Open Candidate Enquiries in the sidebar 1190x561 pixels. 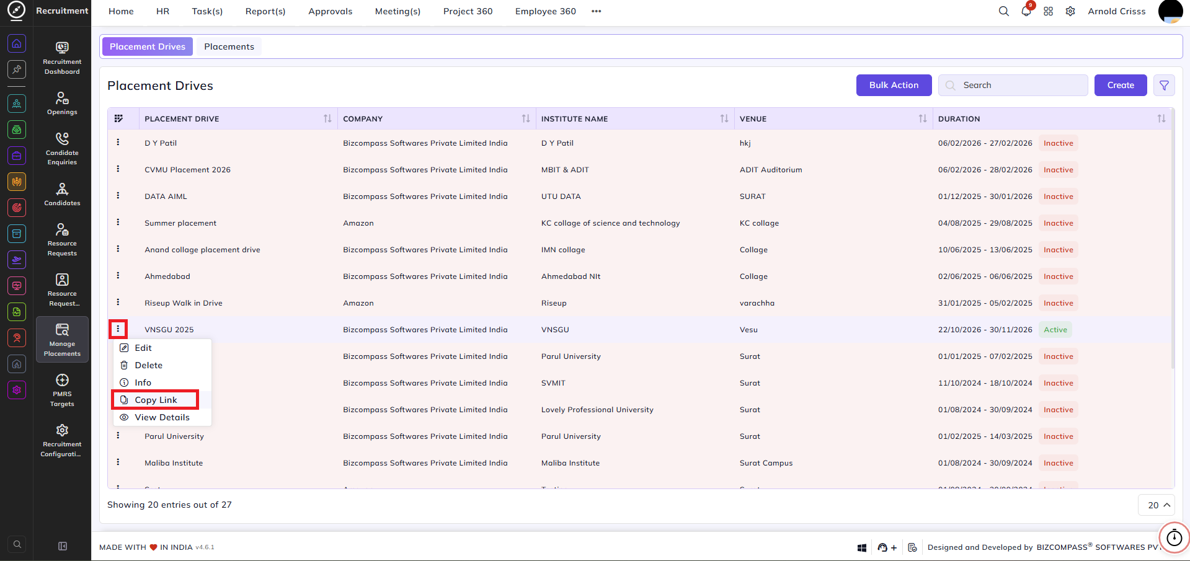point(62,149)
